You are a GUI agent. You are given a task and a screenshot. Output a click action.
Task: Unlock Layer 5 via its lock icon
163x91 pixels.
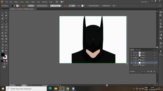[134, 53]
